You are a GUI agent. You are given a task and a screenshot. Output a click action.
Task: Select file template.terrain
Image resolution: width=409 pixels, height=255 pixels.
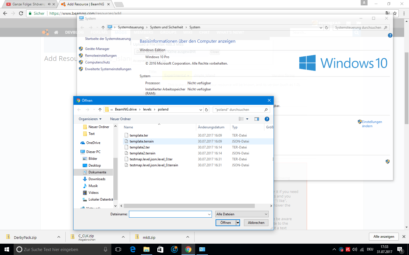141,141
